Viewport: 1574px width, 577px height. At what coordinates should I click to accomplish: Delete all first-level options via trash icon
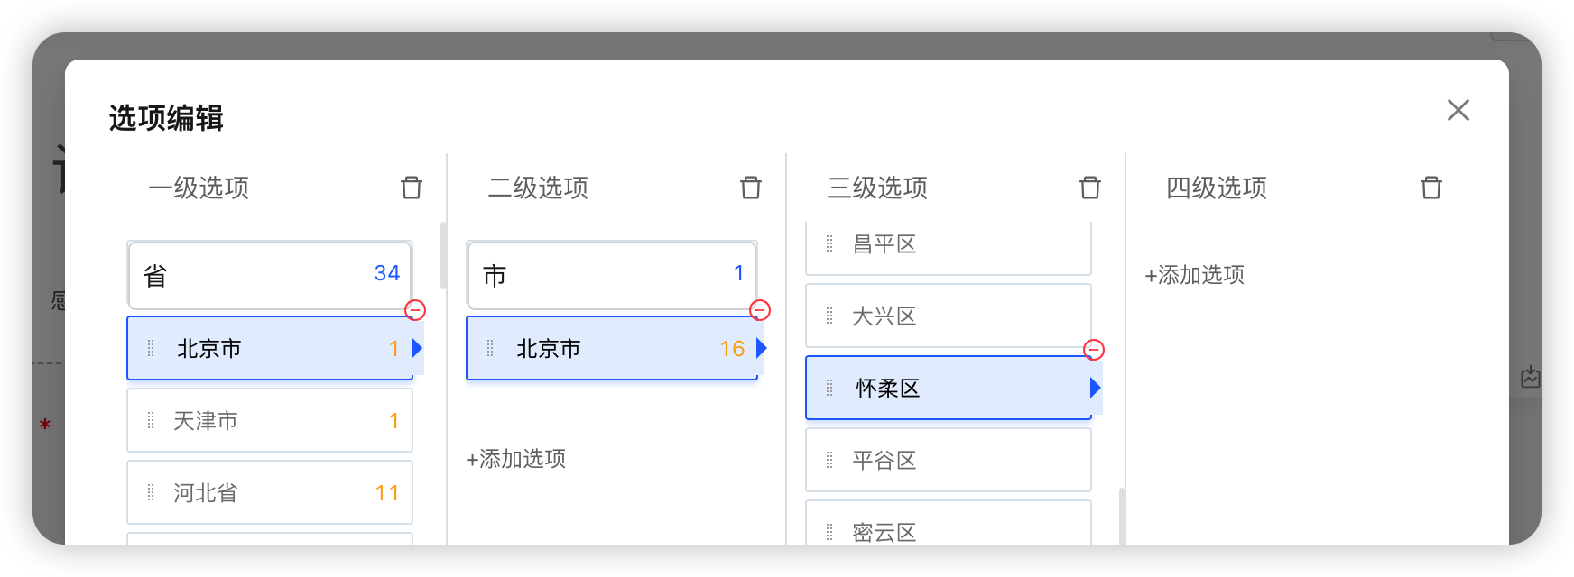[x=412, y=188]
